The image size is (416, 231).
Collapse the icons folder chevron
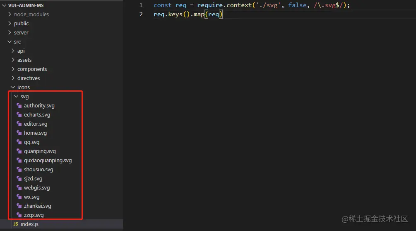pos(13,87)
